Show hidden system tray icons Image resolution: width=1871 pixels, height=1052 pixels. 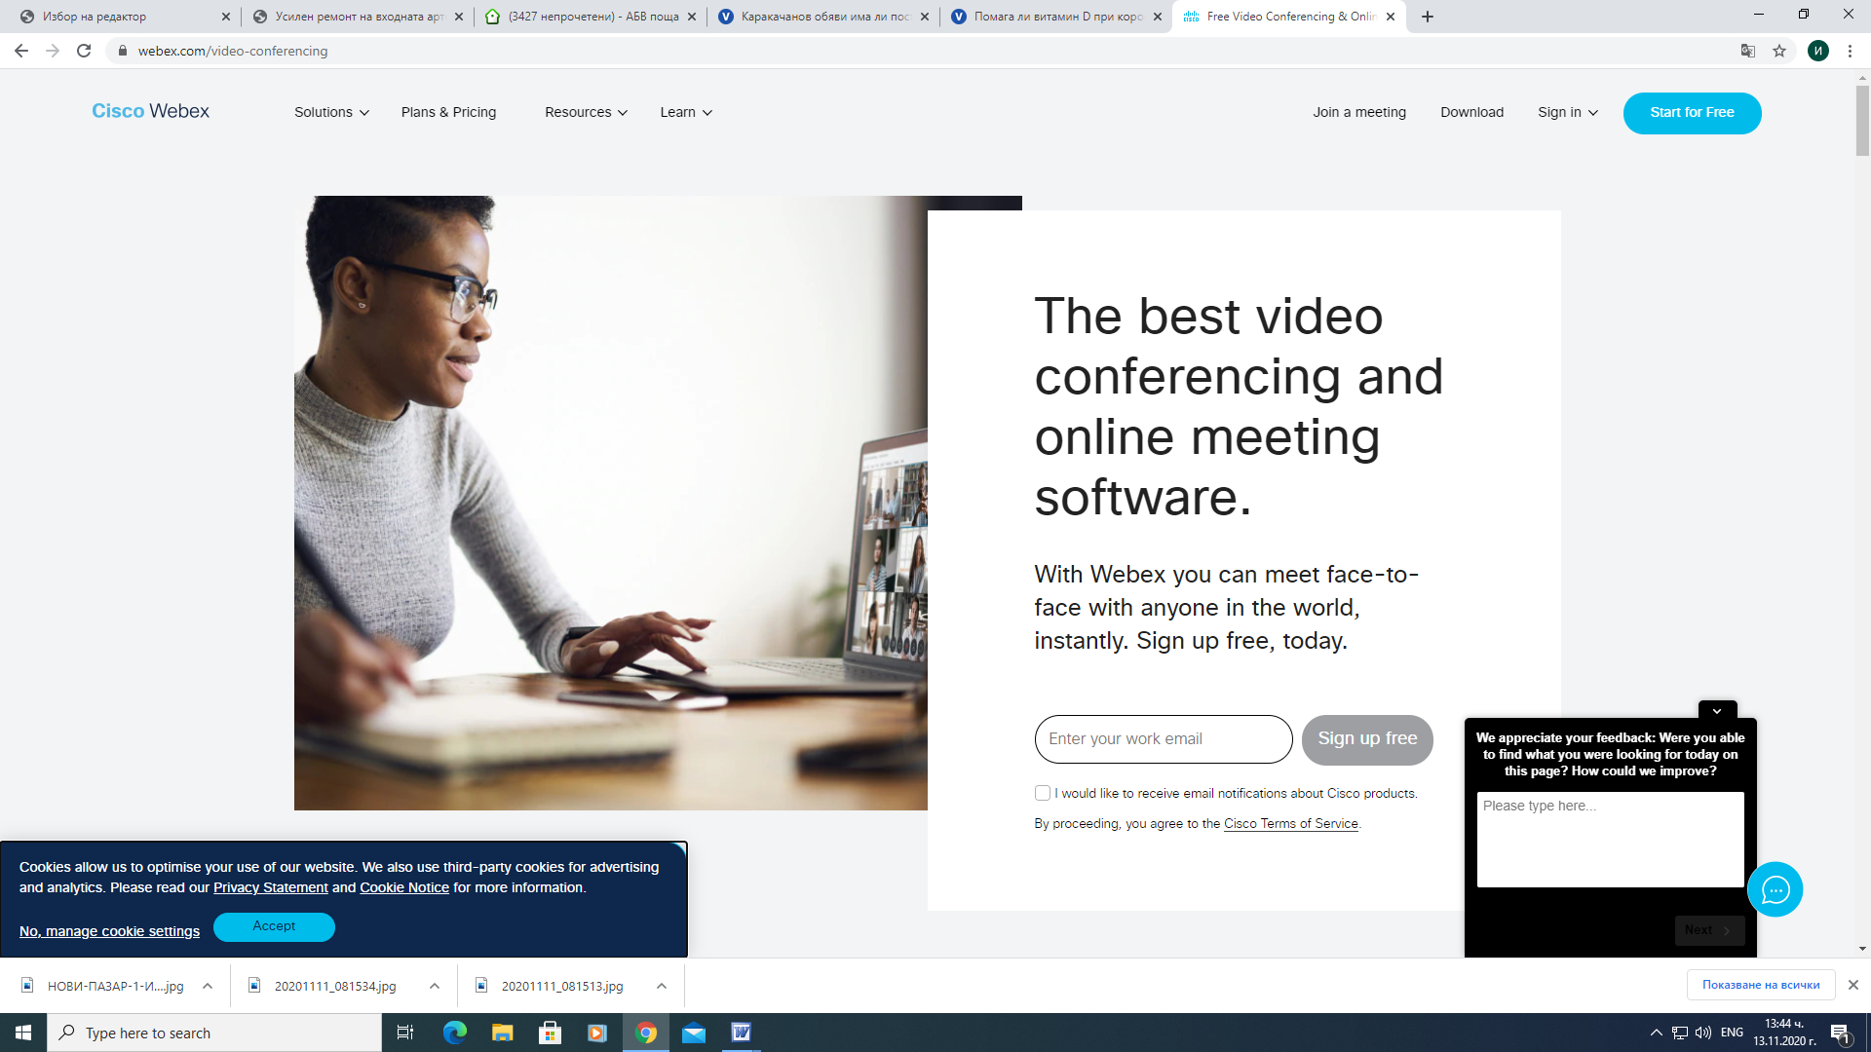(1656, 1033)
